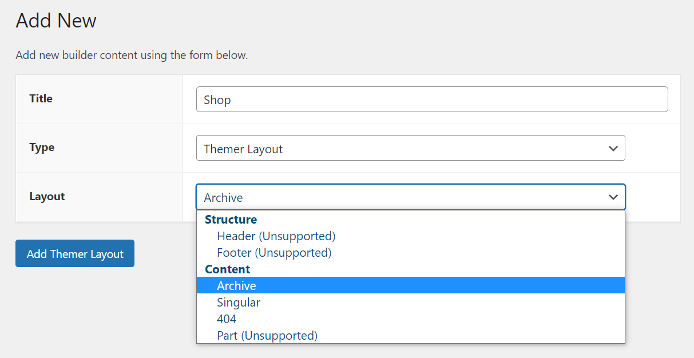Click the Layout row label
This screenshot has height=358, width=694.
tap(47, 196)
